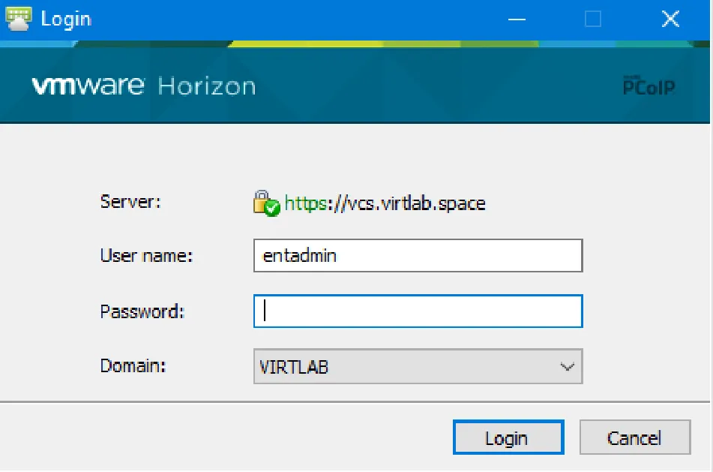Close the Login window
The image size is (713, 472).
coord(670,19)
